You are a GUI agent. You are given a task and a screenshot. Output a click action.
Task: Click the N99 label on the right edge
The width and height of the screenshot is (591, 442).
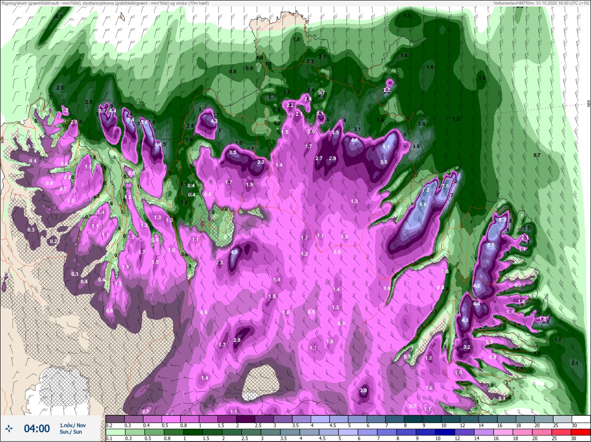[589, 104]
